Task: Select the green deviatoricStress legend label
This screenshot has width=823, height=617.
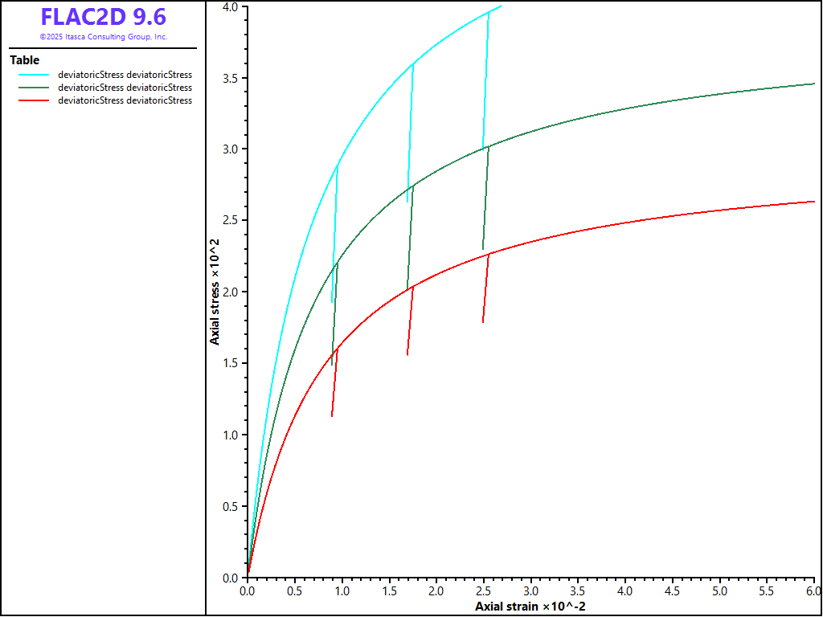Action: pos(125,88)
